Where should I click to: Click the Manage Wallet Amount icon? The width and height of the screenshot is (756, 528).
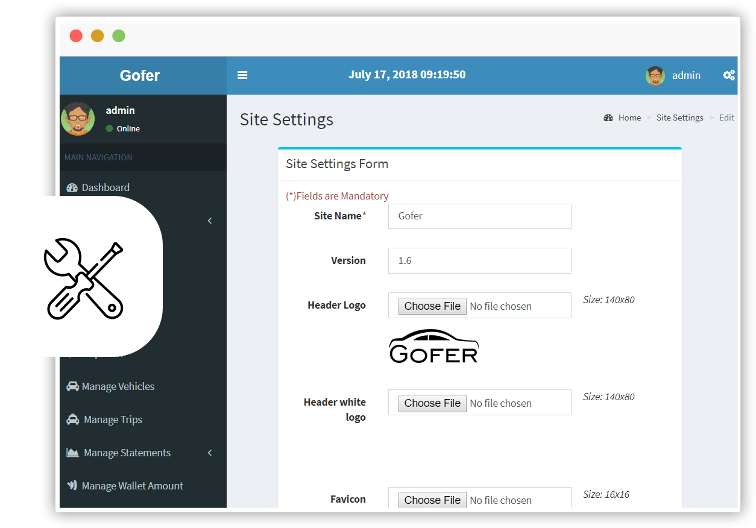[72, 486]
